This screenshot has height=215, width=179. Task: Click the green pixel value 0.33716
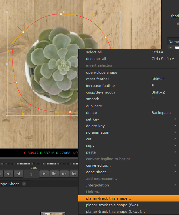47,153
